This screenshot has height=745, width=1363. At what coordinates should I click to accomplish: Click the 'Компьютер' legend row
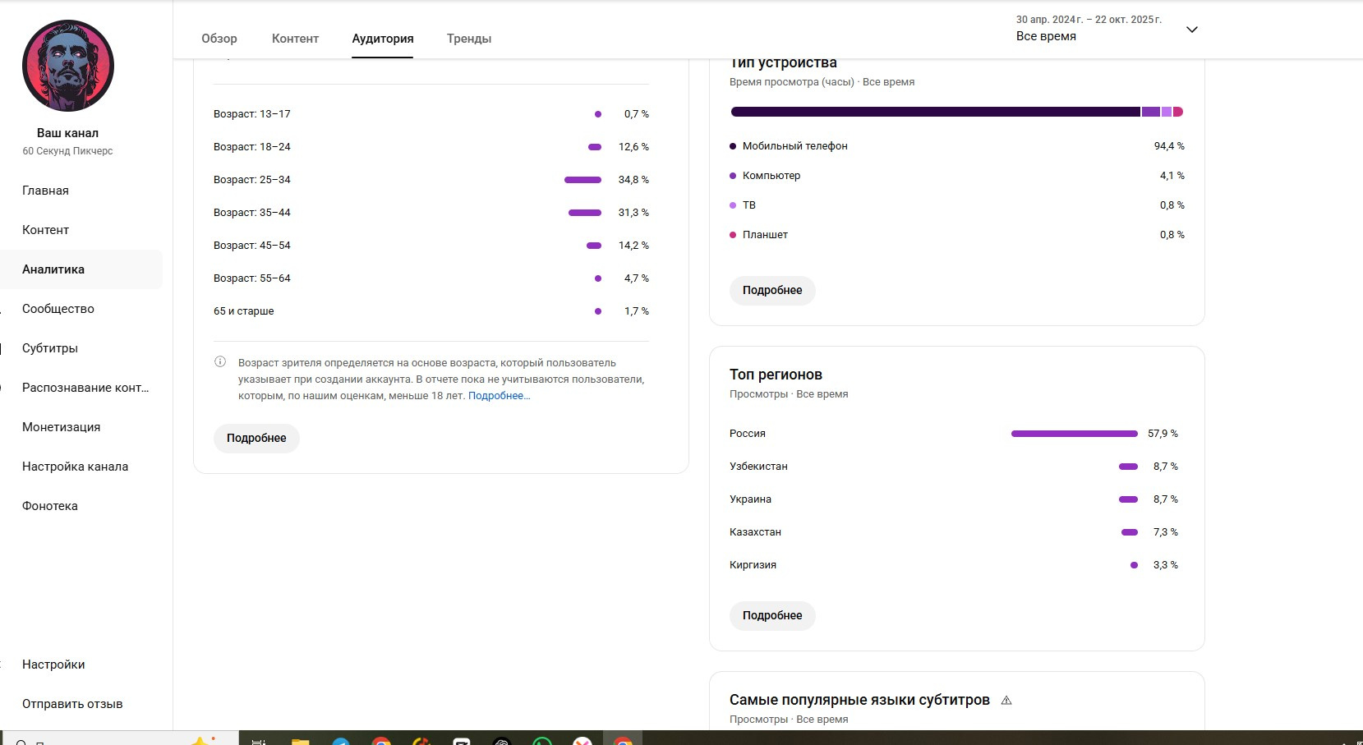[957, 176]
